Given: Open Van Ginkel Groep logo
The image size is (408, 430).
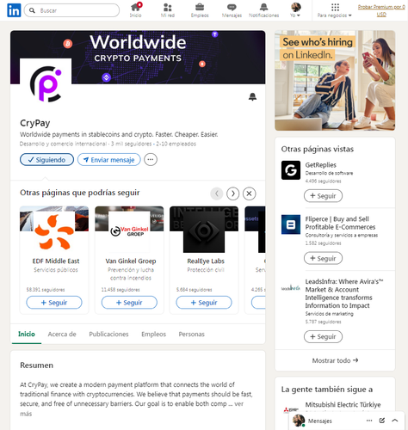Looking at the screenshot, I should tap(129, 232).
